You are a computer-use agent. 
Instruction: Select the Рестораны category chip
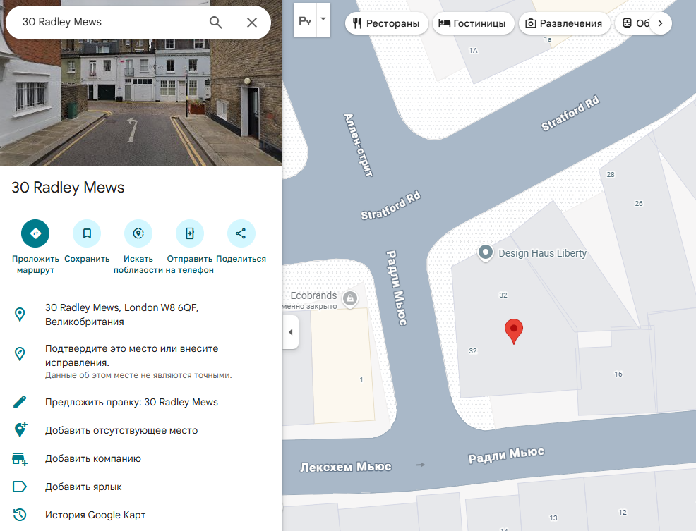(x=387, y=23)
